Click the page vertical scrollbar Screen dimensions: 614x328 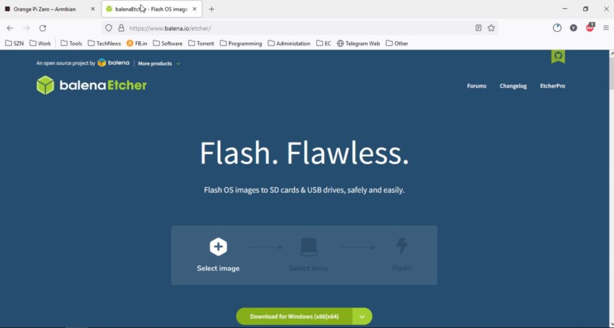click(x=611, y=188)
